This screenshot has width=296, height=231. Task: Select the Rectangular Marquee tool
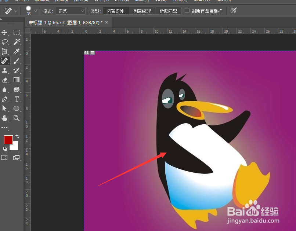coord(17,32)
